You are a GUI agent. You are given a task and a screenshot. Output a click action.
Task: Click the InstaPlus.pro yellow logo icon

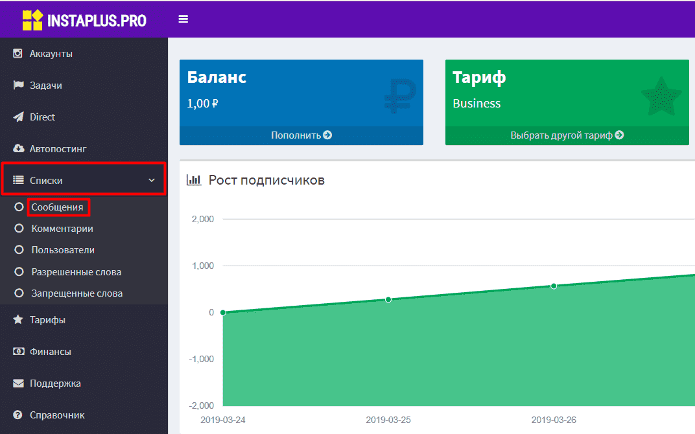coord(32,20)
